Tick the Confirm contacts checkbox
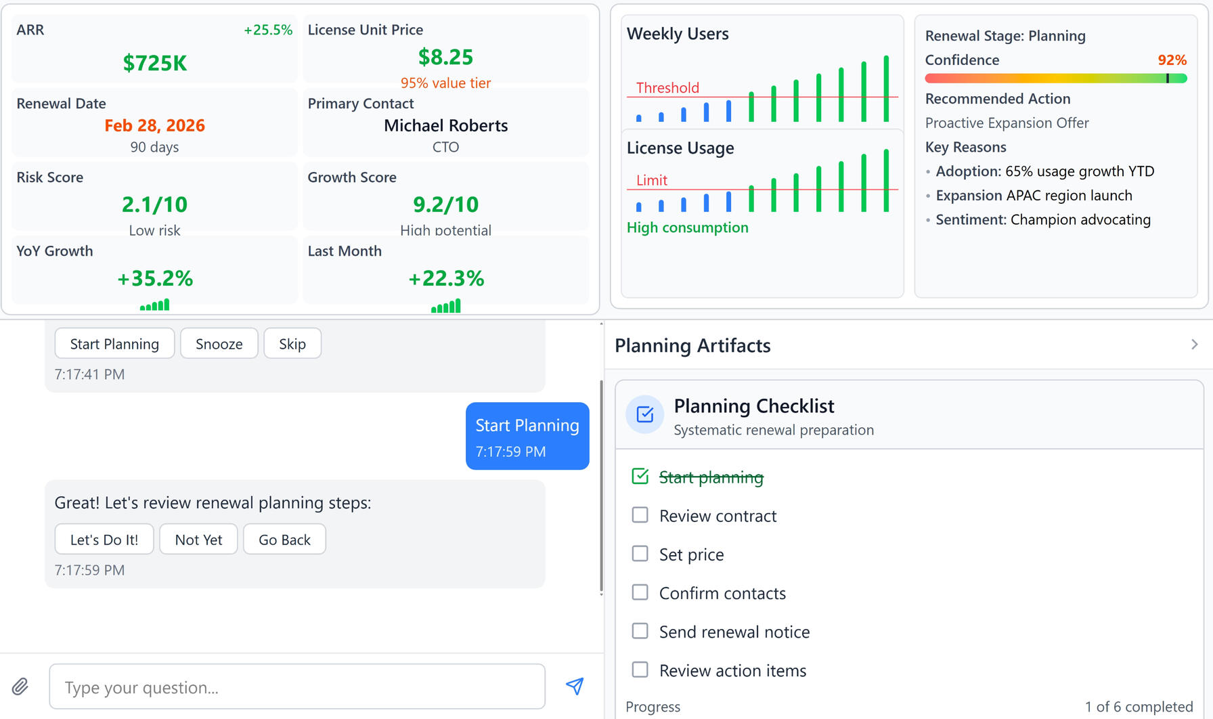The height and width of the screenshot is (719, 1213). [x=640, y=592]
